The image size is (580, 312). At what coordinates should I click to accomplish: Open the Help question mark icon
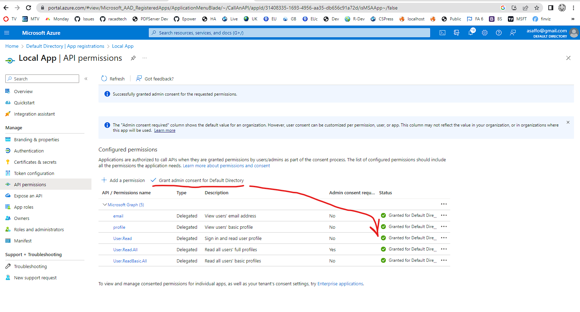tap(499, 33)
